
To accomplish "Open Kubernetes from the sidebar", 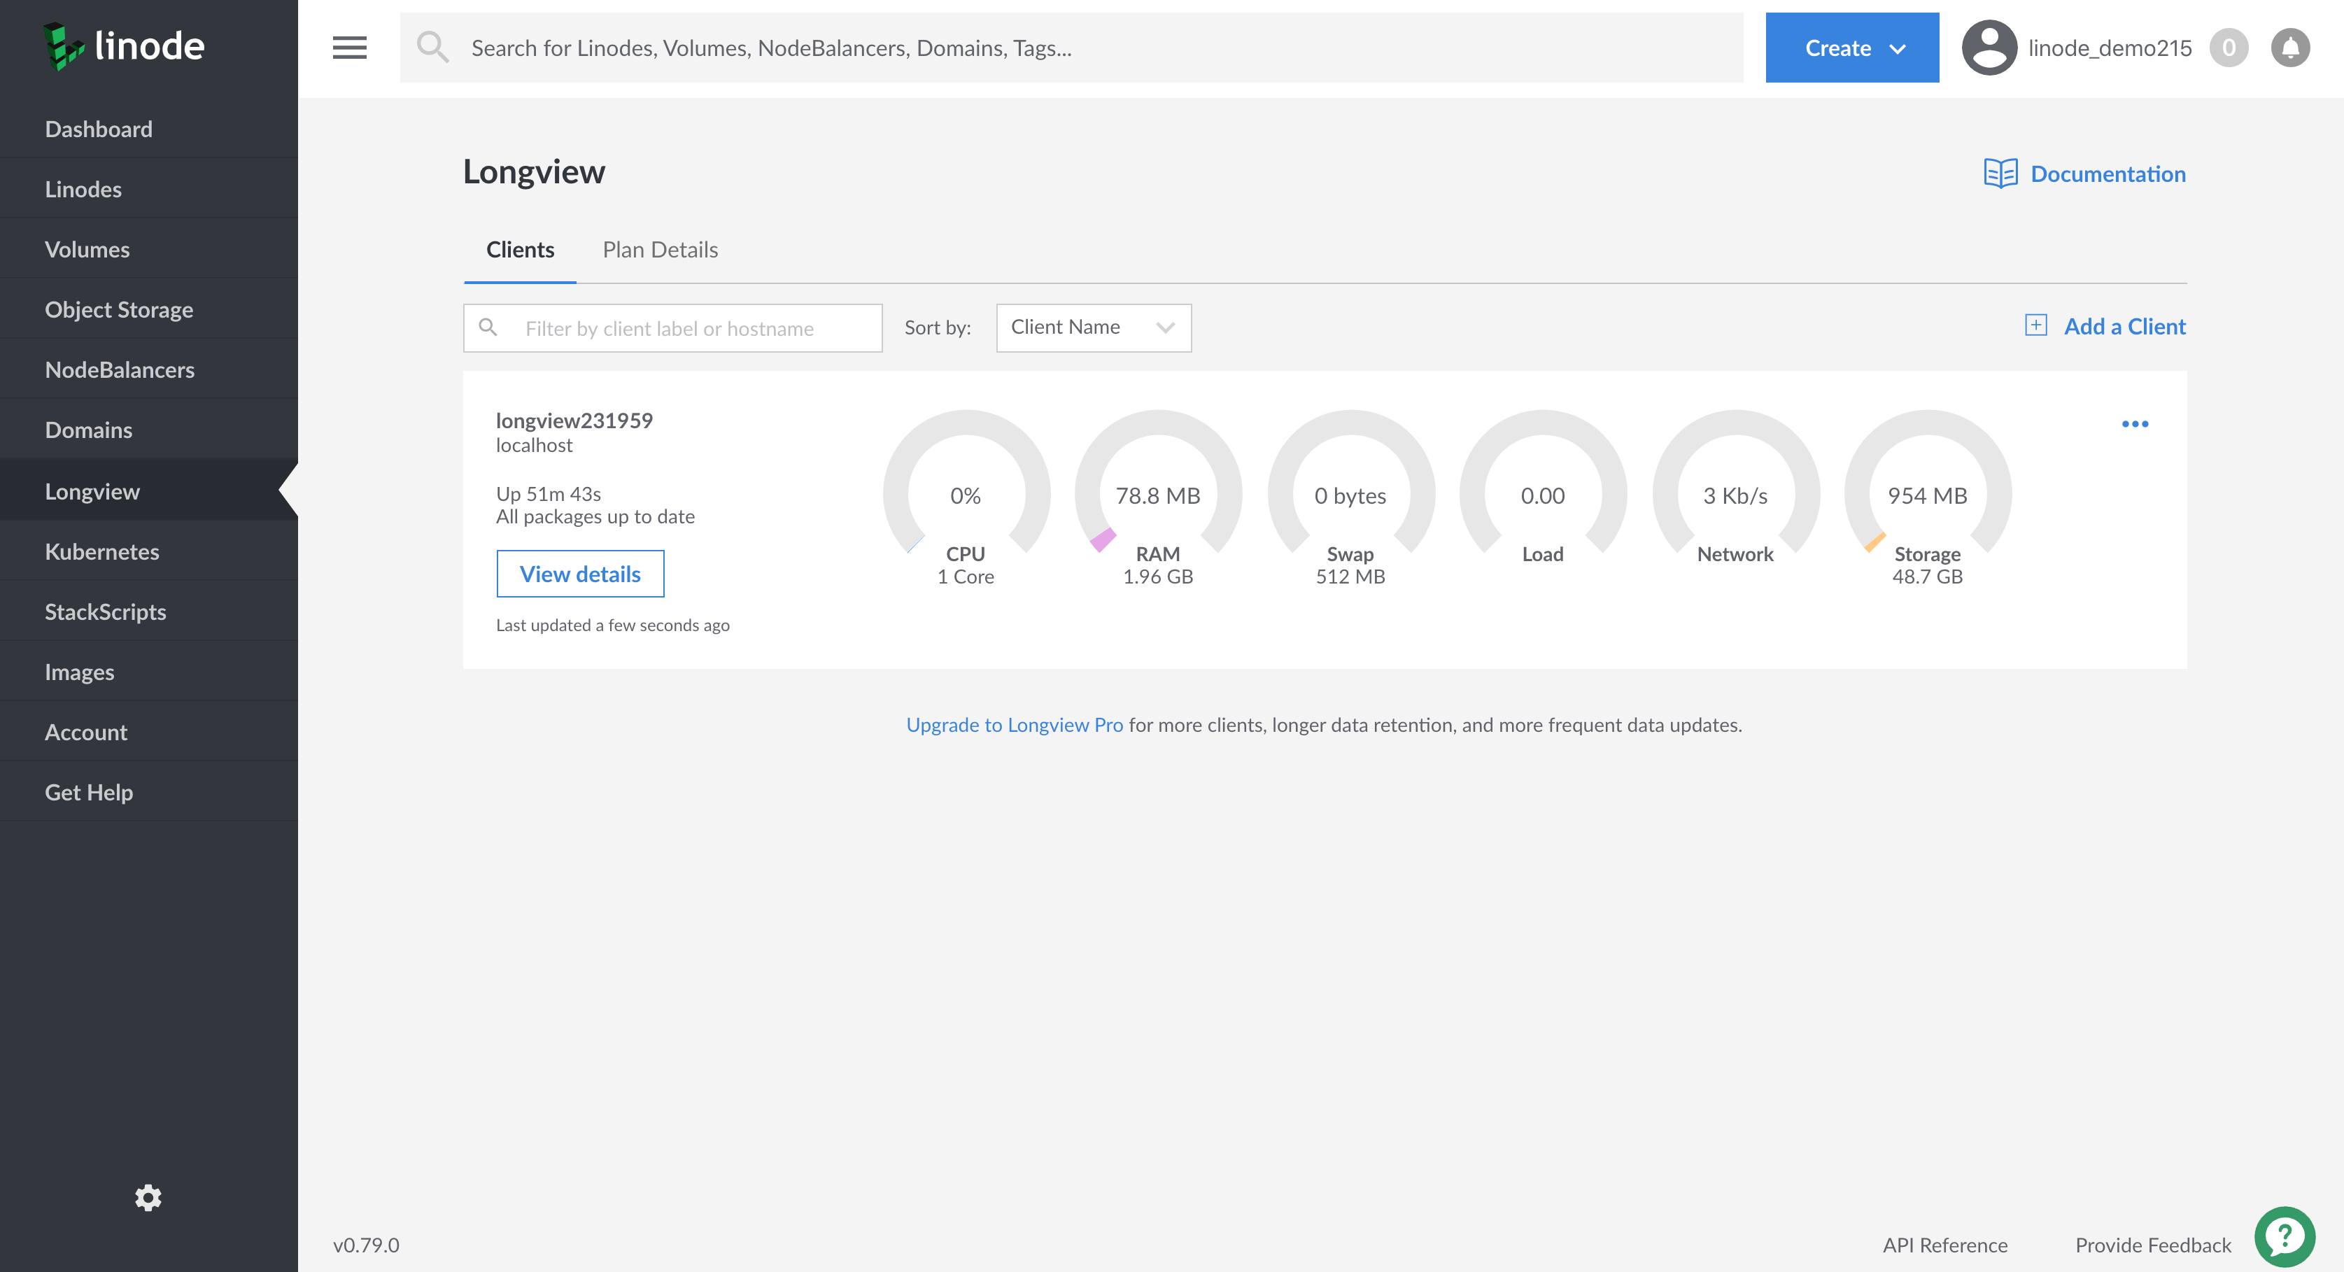I will tap(102, 551).
